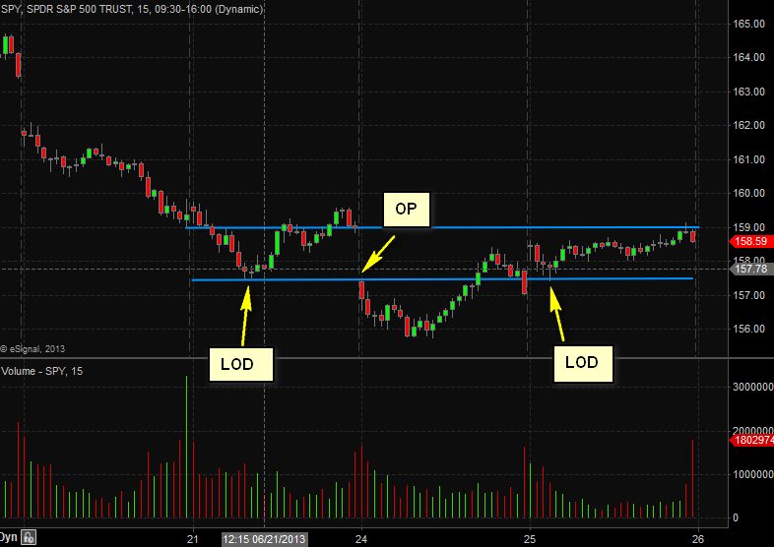
Task: Click the 159.00 price axis label
Action: (x=748, y=227)
